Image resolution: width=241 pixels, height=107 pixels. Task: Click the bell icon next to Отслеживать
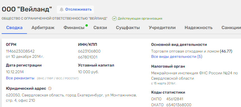(x=62, y=9)
